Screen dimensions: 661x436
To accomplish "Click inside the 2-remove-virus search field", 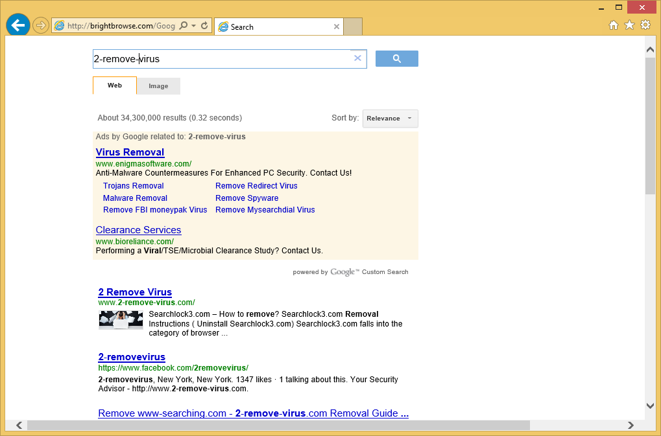I will (221, 59).
